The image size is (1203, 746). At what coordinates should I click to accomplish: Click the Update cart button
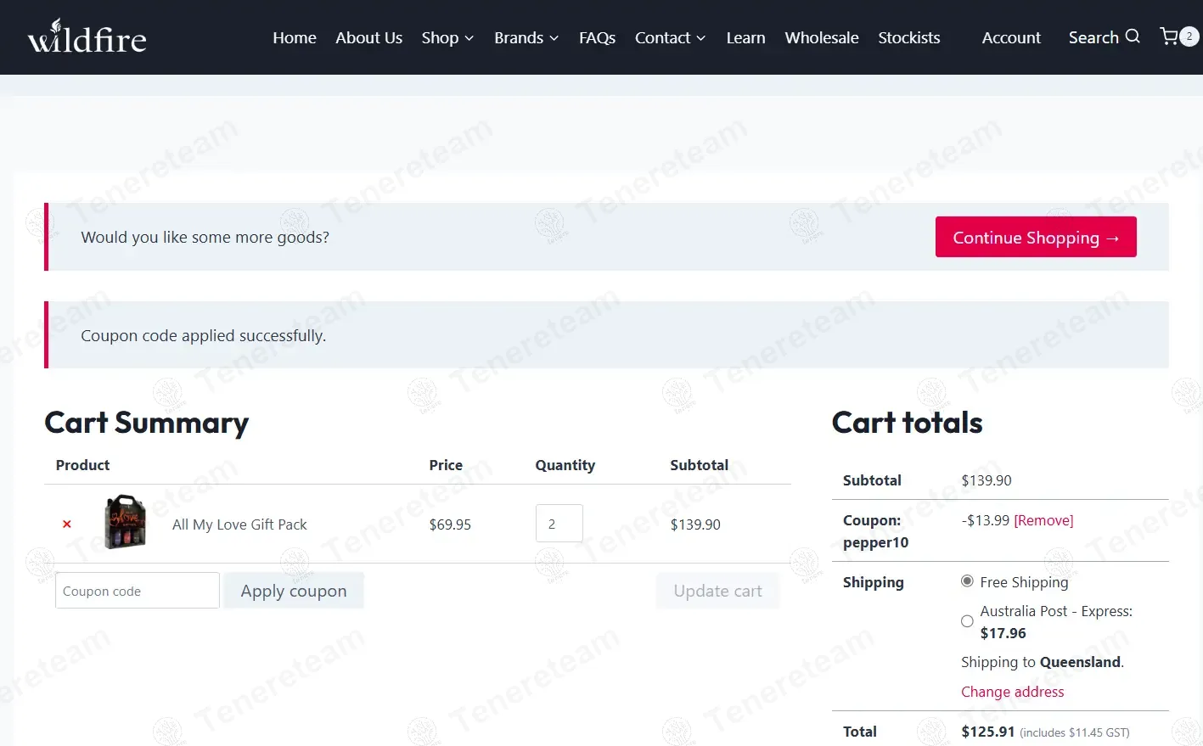point(717,591)
